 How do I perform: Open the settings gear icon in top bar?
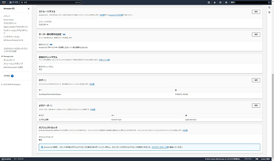(226, 2)
